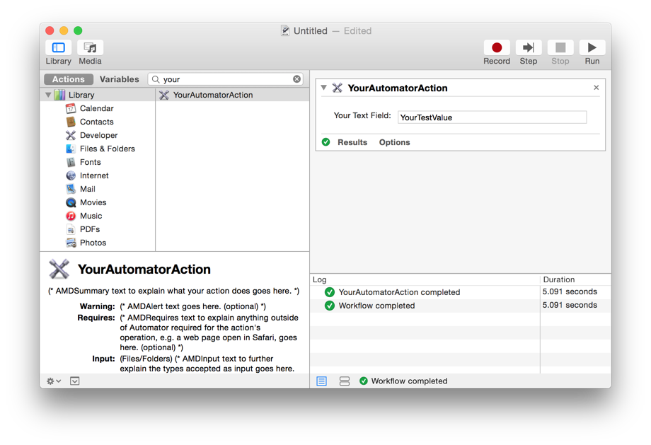Click the Untitled document title
The image size is (651, 445).
tap(310, 30)
